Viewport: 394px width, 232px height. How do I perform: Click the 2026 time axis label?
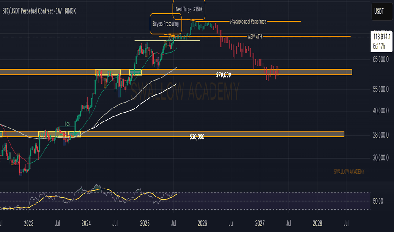[202, 223]
